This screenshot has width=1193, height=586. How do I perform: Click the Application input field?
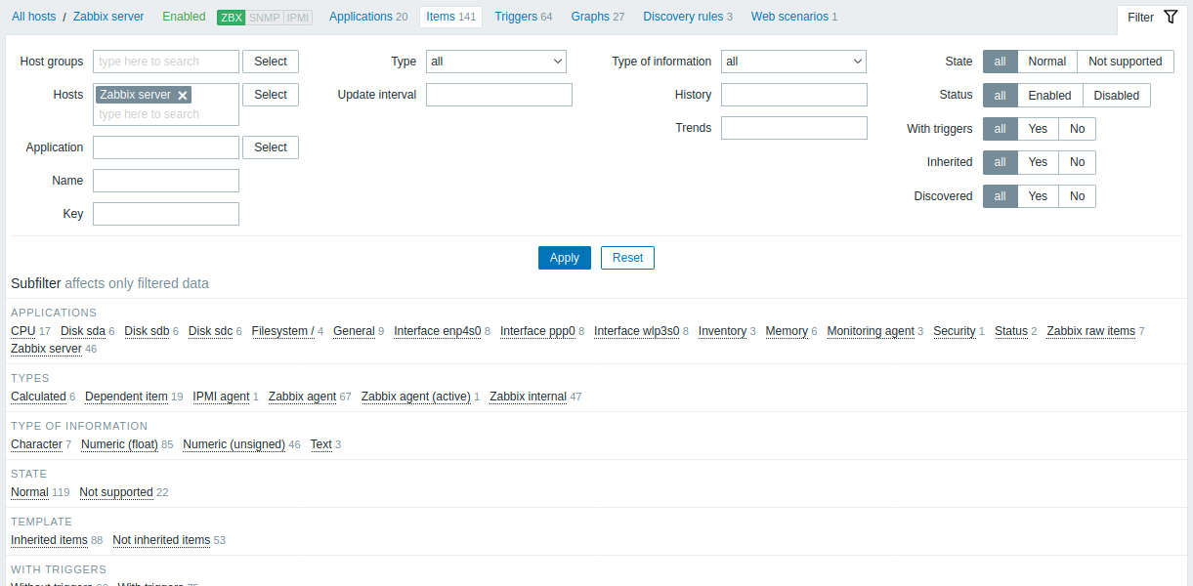(x=166, y=147)
